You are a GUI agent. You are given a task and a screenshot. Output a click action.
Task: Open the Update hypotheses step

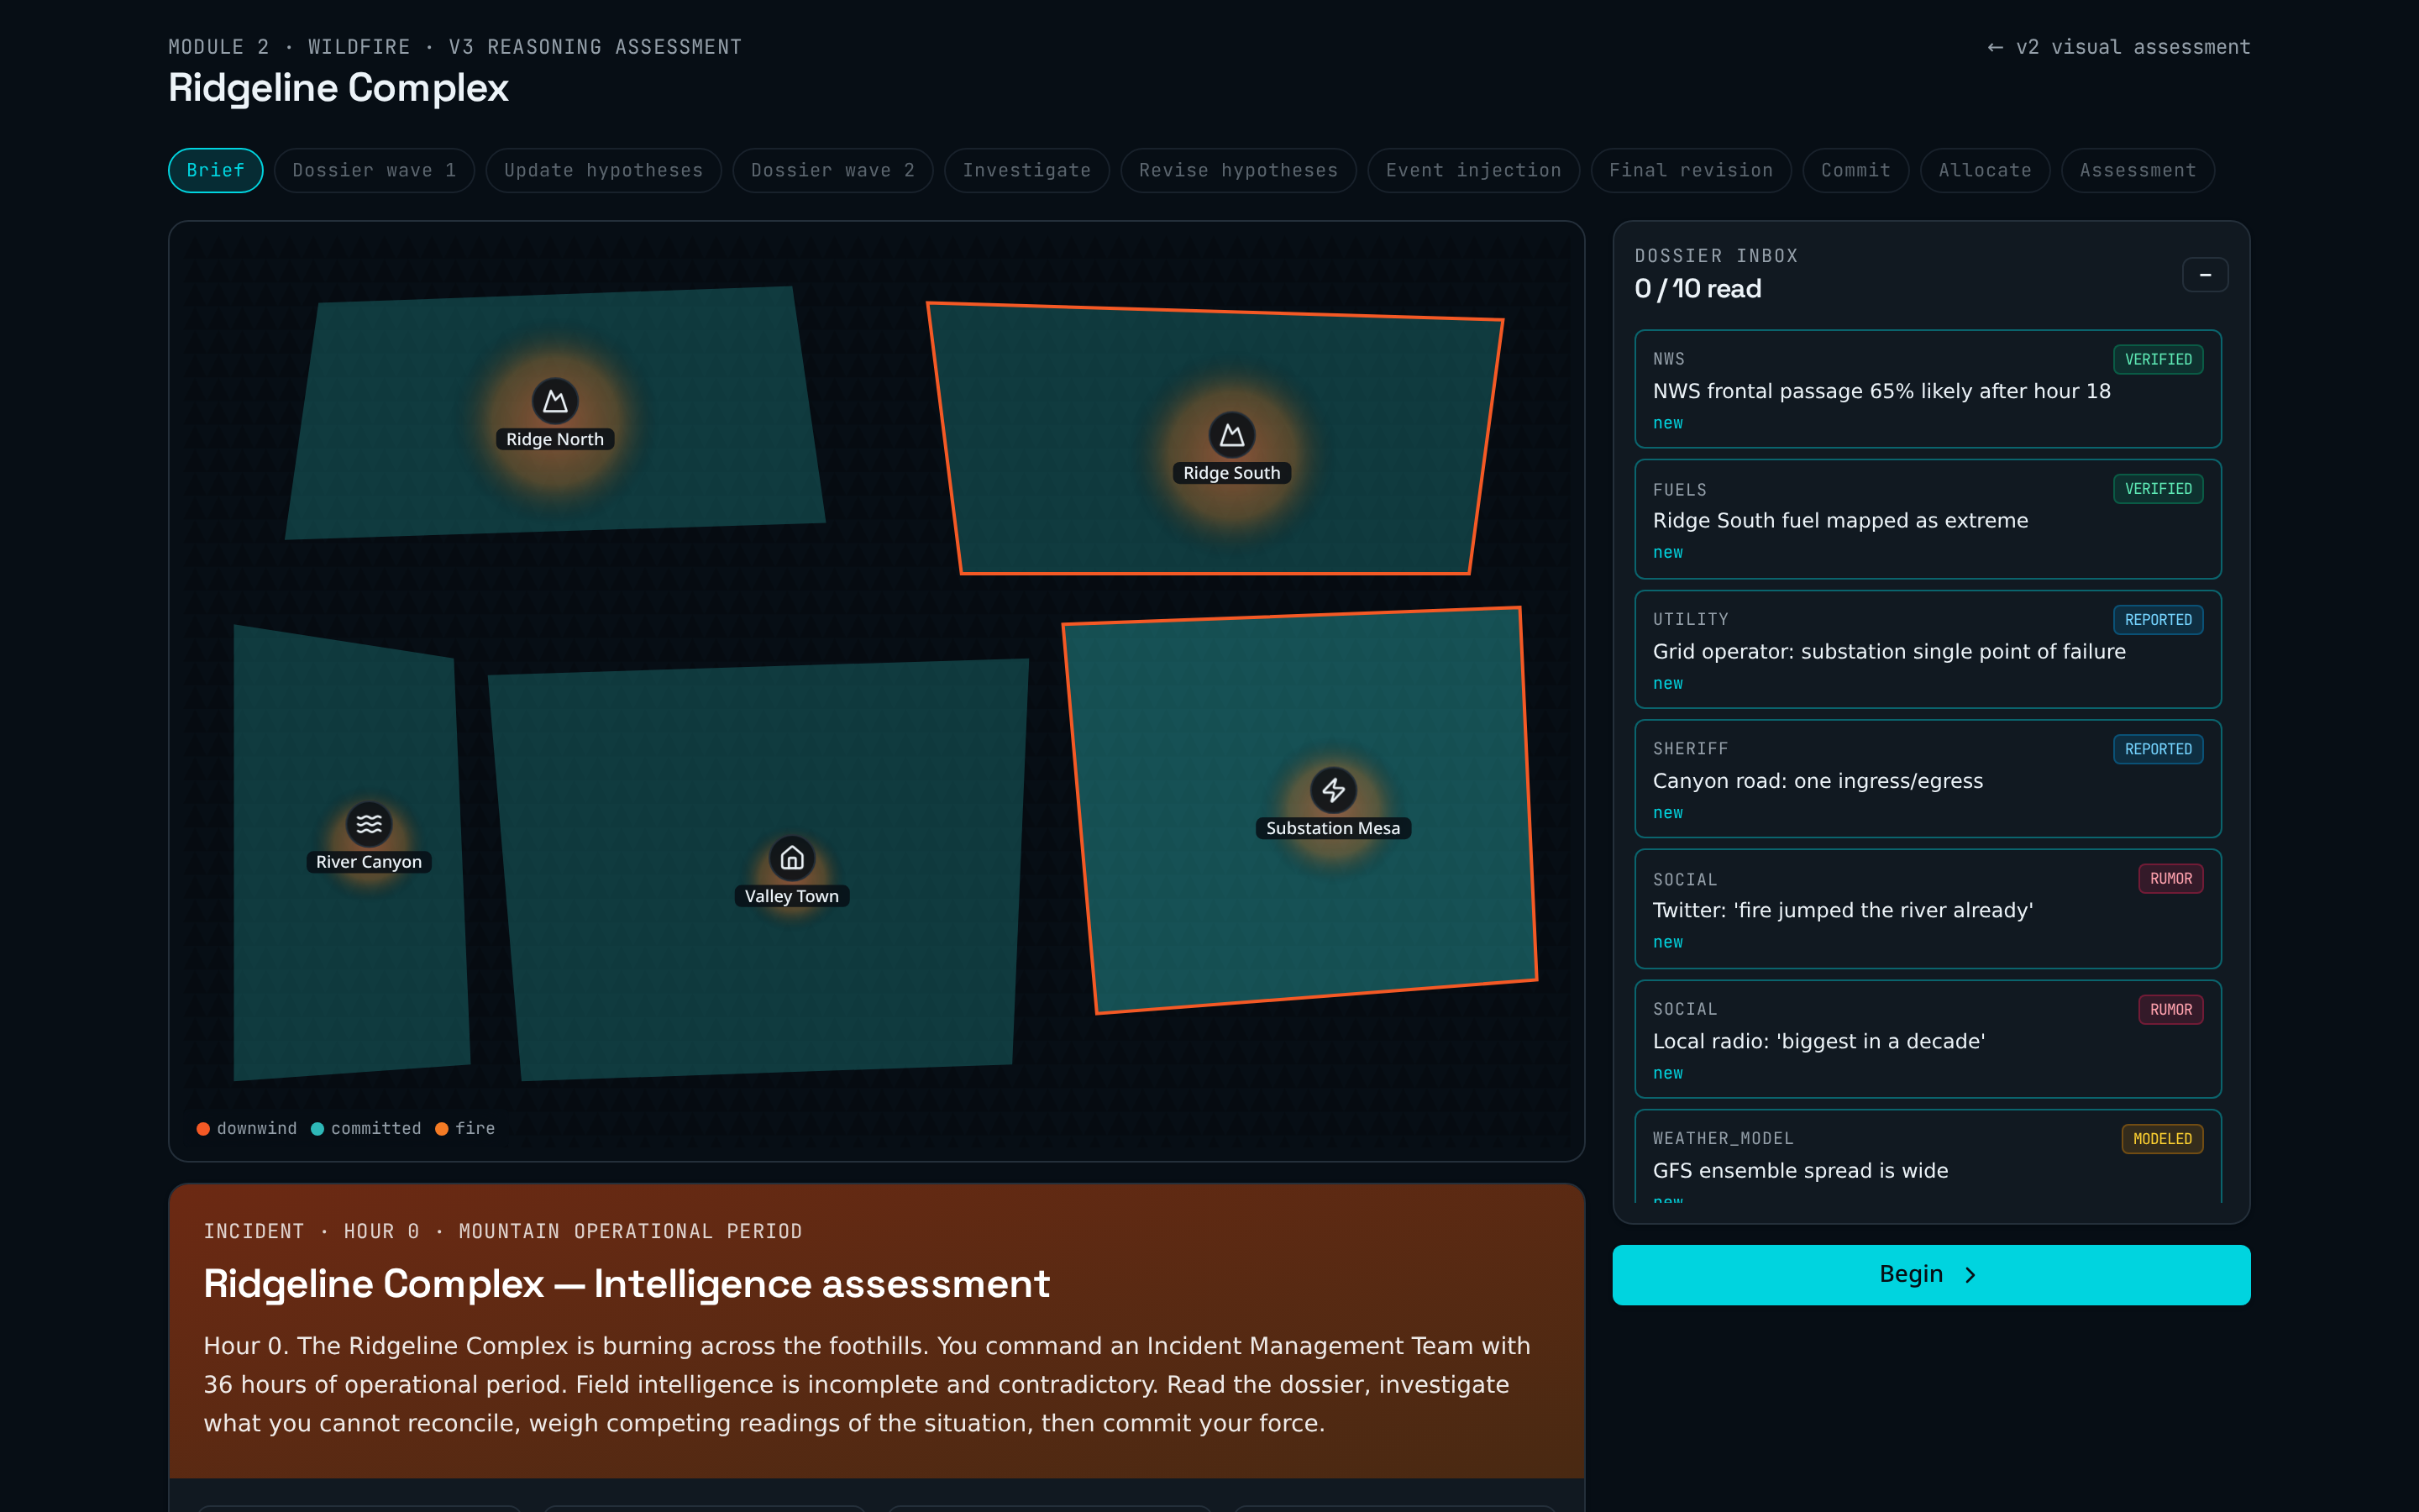pos(603,170)
